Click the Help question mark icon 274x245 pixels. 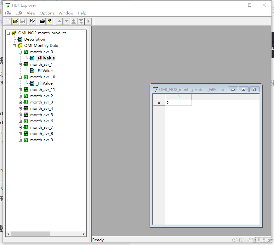49,21
